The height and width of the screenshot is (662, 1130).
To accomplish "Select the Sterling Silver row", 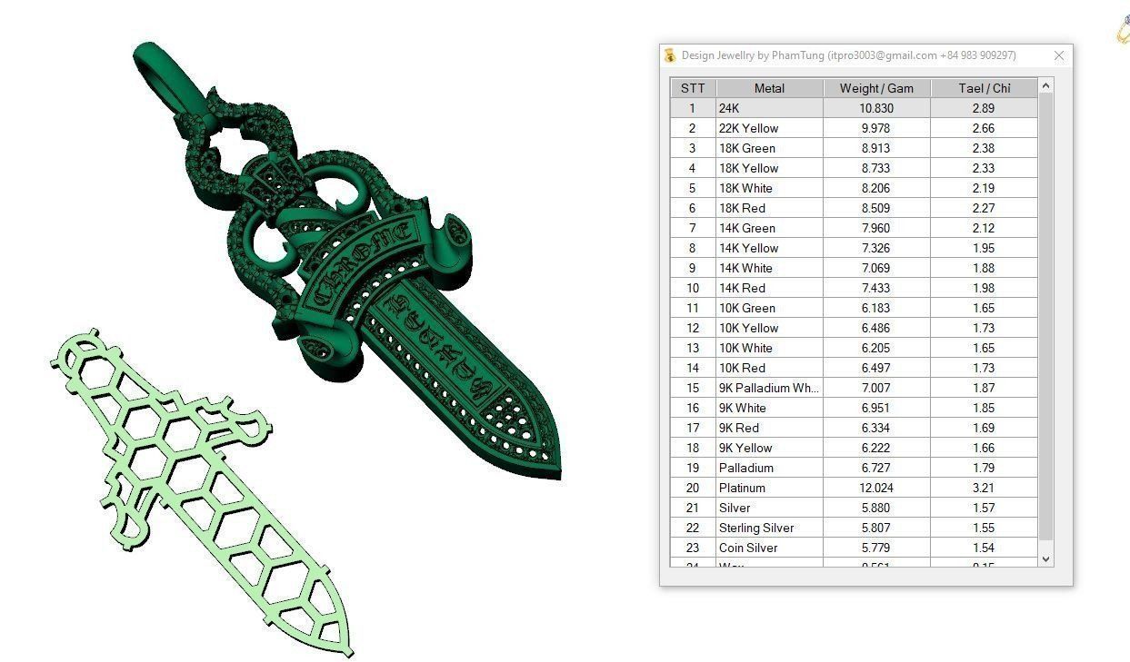I will coord(854,528).
